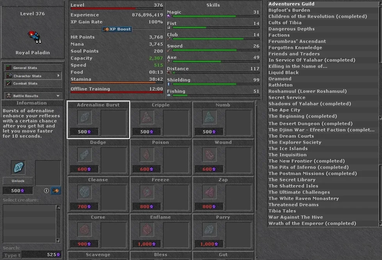Click the Experience level progress bar

point(117,9)
